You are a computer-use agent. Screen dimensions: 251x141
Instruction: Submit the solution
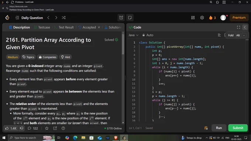tap(238, 128)
